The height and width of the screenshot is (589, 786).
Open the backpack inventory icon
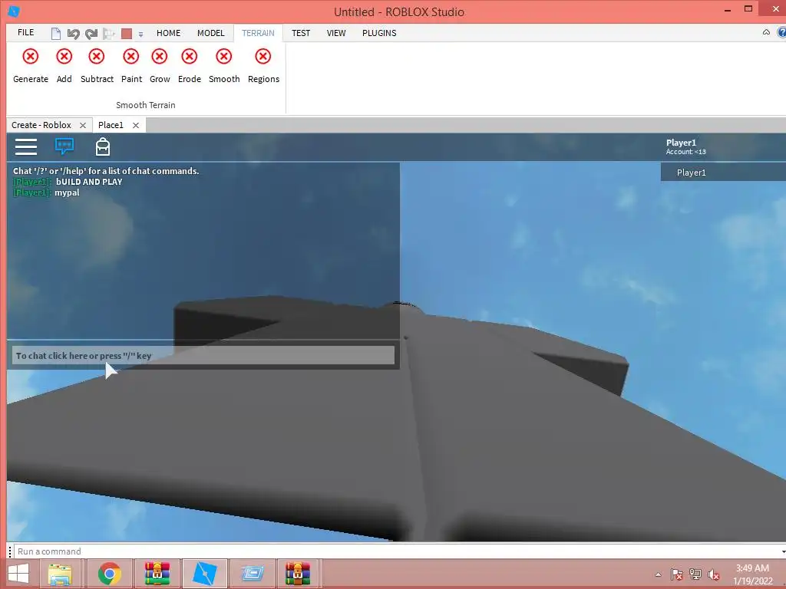103,146
